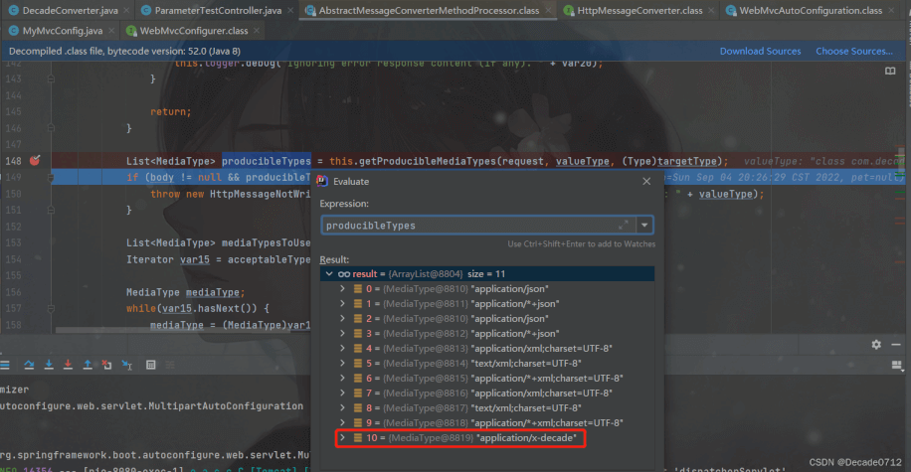This screenshot has height=472, width=911.
Task: Select row 7 MediaType@8816 application/xml
Action: [x=487, y=393]
